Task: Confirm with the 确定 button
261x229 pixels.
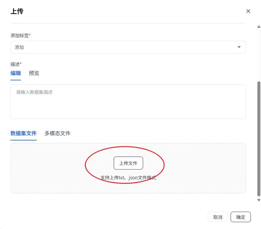Action: (x=241, y=217)
